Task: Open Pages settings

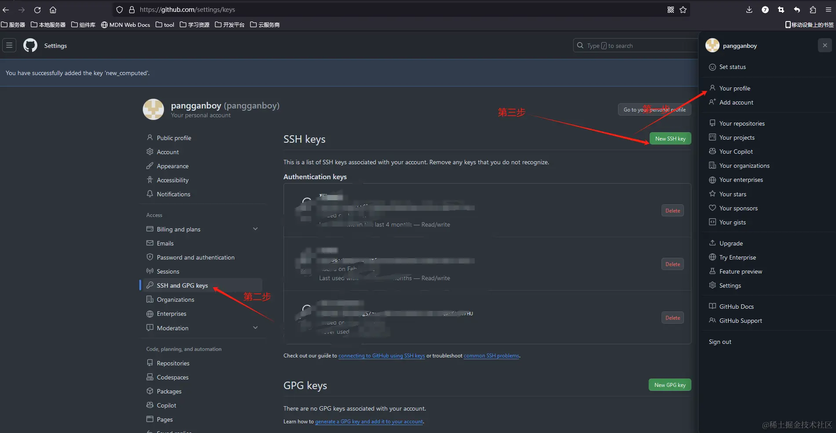Action: coord(165,419)
